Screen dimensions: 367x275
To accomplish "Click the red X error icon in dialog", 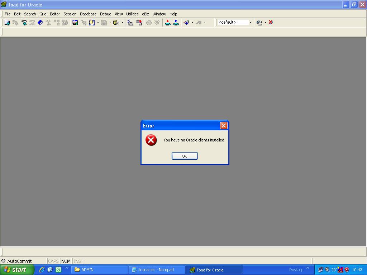I will [151, 140].
